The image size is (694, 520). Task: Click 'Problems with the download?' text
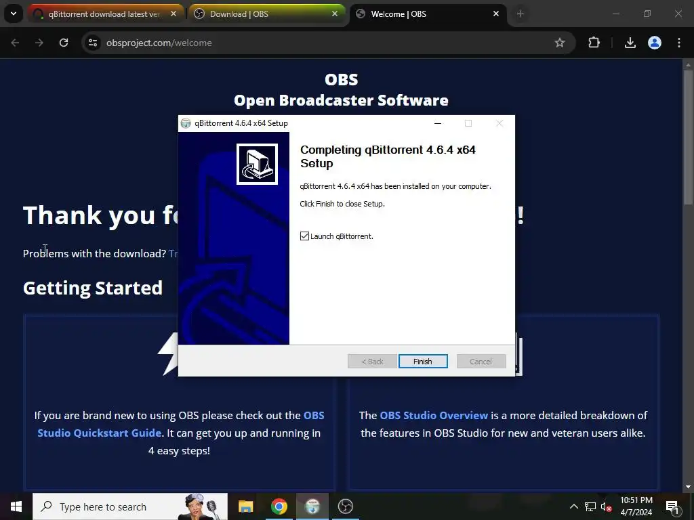(x=94, y=253)
